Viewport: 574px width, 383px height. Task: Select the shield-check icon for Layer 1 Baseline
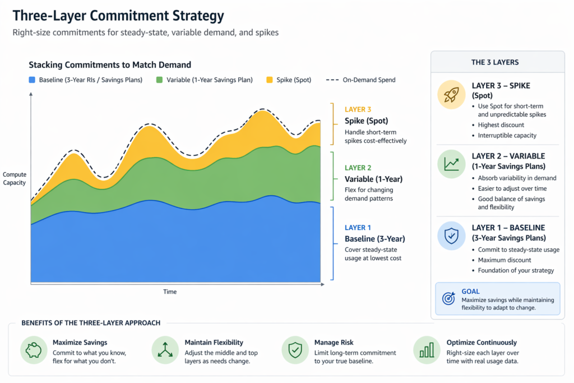click(x=451, y=236)
